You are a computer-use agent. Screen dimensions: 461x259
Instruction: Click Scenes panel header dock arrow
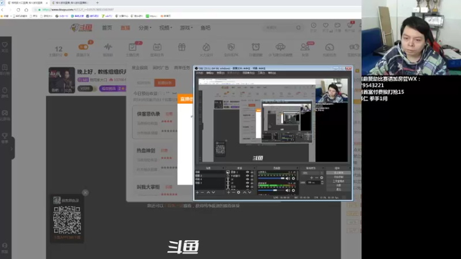tap(223, 168)
